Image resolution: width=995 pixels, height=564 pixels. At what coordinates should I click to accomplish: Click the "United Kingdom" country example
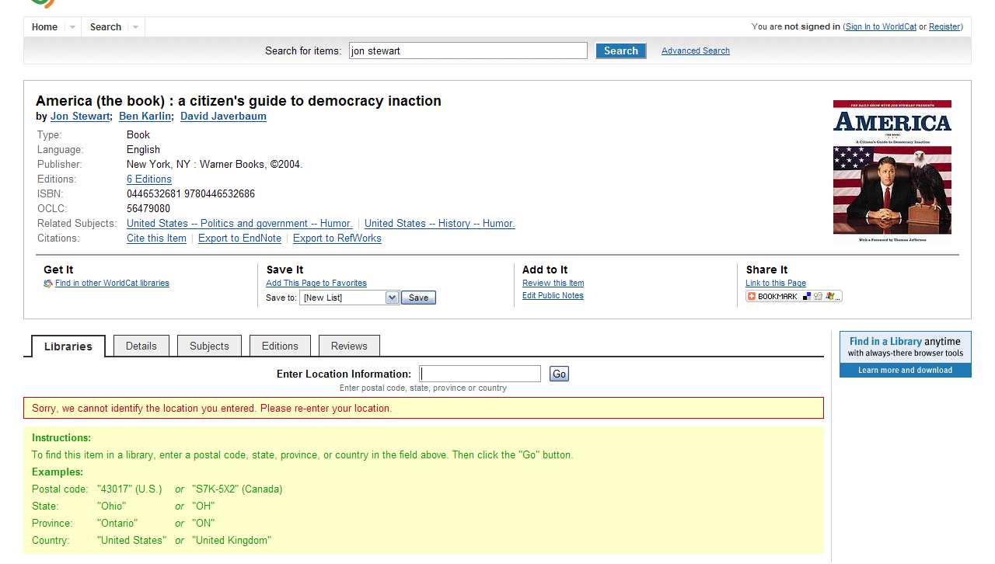coord(232,541)
